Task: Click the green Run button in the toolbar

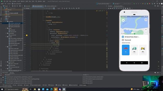Action: (x=134, y=4)
